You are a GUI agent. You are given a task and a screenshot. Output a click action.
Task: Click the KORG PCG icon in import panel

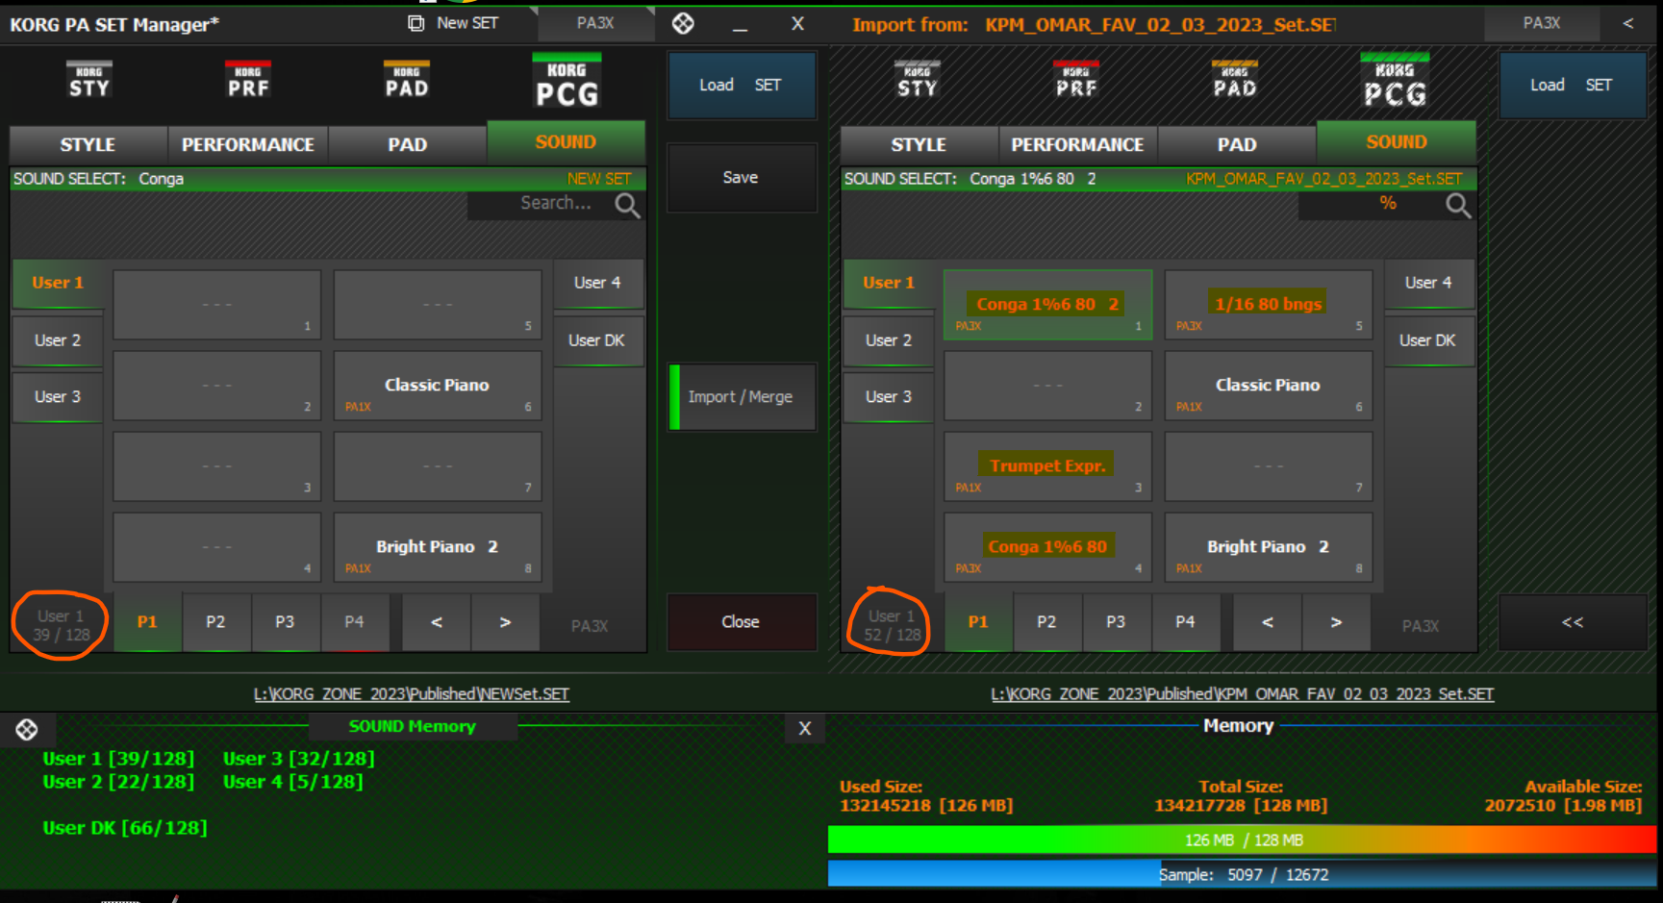(x=1395, y=81)
